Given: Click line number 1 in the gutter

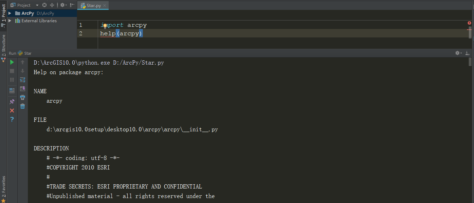Looking at the screenshot, I should 81,25.
